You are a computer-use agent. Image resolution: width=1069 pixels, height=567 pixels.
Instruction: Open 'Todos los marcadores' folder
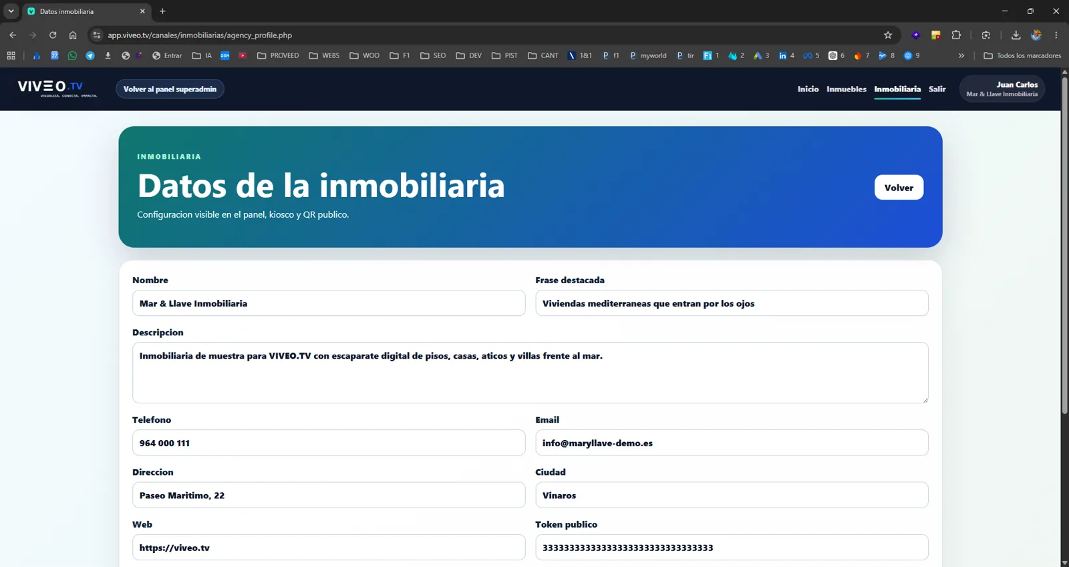tap(1022, 55)
